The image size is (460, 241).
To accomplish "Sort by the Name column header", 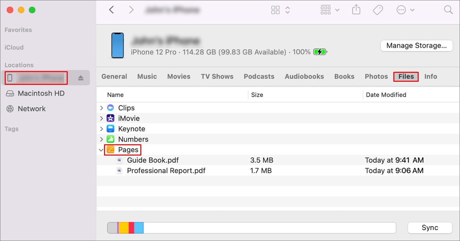I will point(115,95).
